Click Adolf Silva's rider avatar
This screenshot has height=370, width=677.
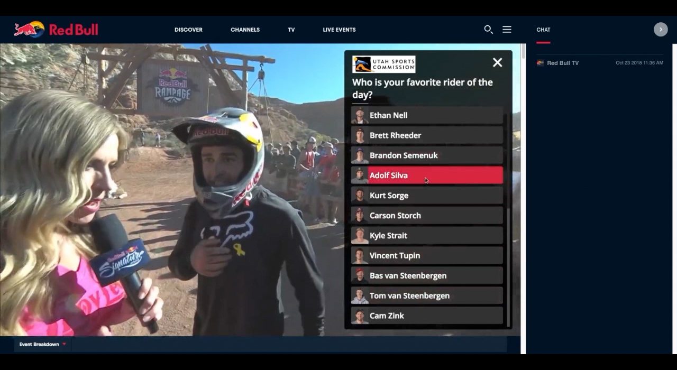click(x=360, y=175)
